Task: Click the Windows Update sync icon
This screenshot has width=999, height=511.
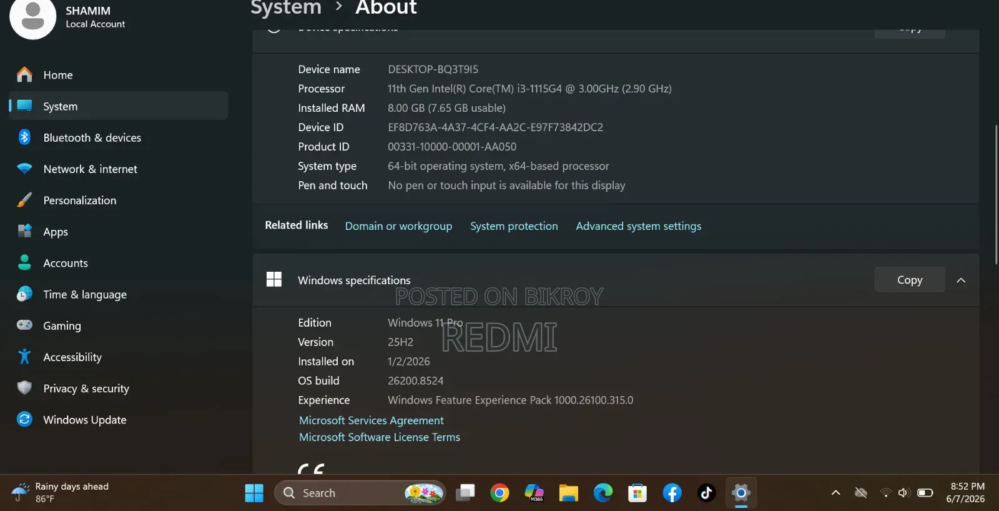Action: pos(24,419)
